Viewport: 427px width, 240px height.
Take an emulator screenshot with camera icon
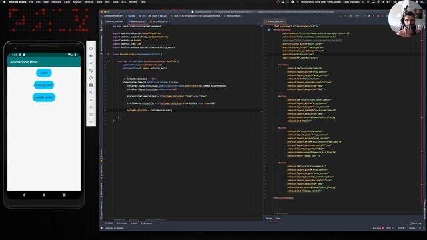91,85
